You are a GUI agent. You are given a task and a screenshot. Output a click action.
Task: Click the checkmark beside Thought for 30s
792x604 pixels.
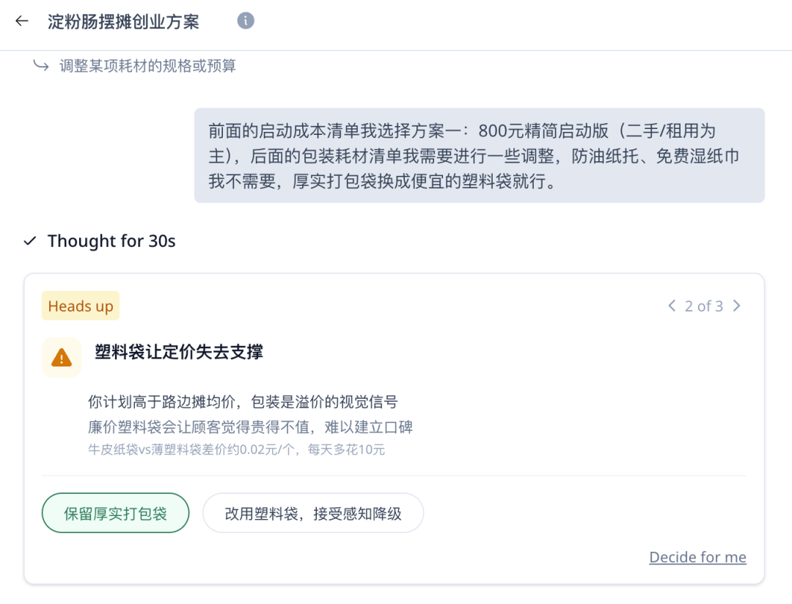pos(30,241)
